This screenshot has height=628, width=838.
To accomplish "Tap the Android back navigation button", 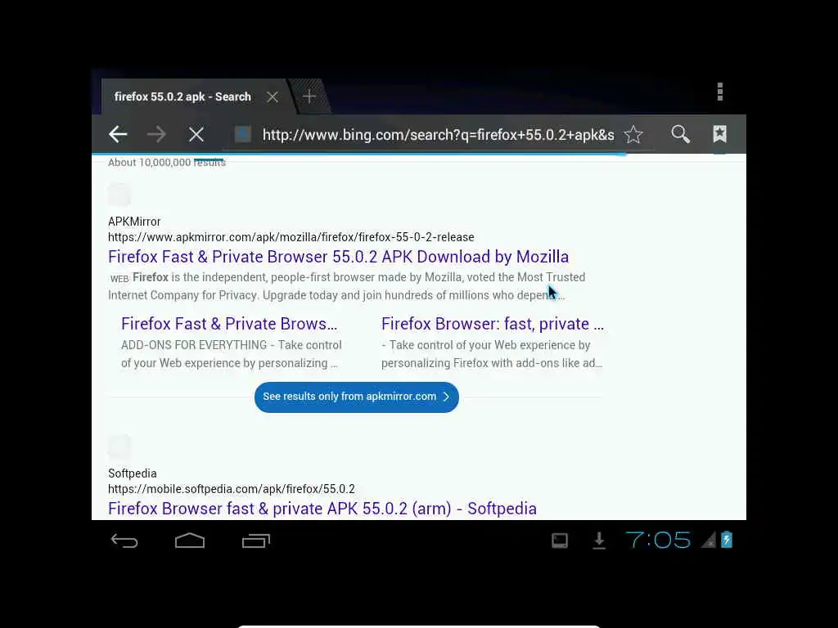I will 124,541.
